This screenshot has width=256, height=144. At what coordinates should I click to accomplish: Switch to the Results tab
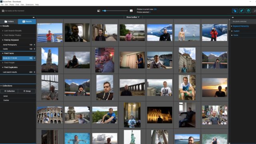[x=27, y=21]
